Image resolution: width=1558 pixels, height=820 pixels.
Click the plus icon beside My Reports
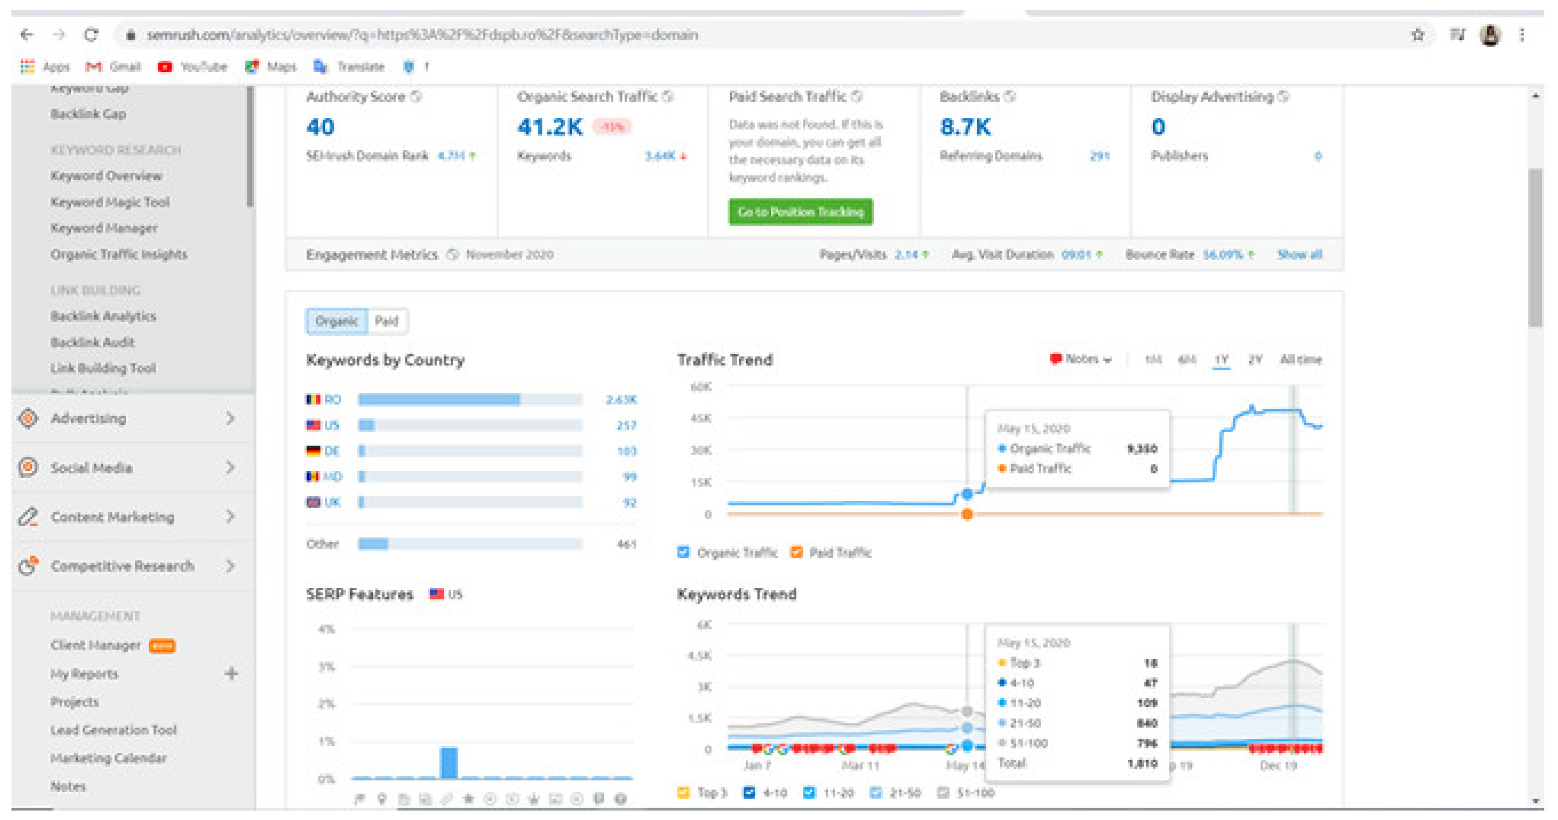[x=231, y=674]
